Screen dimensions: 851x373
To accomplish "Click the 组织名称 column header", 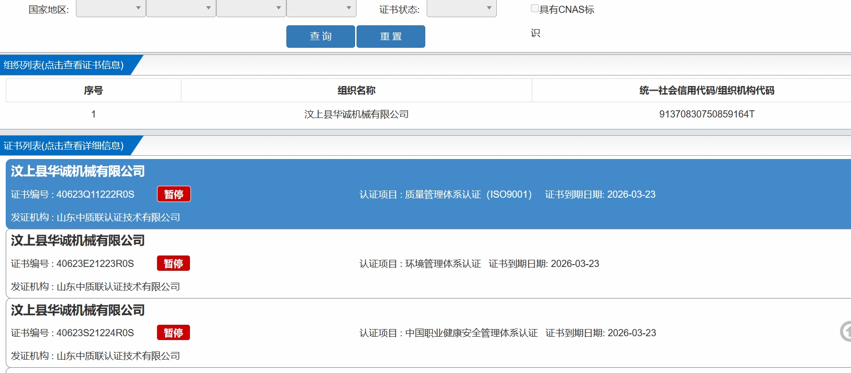I will point(357,90).
